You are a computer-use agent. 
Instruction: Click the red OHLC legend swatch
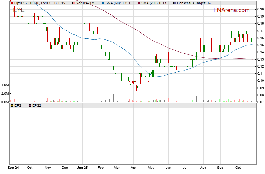tap(12, 3)
